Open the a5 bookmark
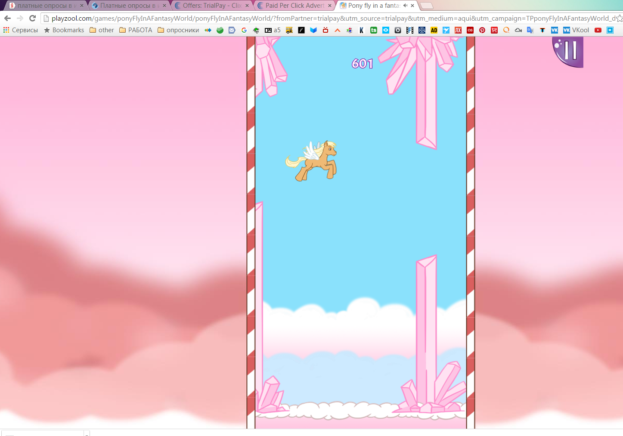The height and width of the screenshot is (436, 623). click(x=273, y=30)
